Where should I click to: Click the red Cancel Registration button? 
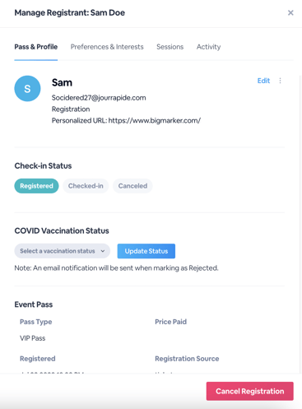pos(250,391)
